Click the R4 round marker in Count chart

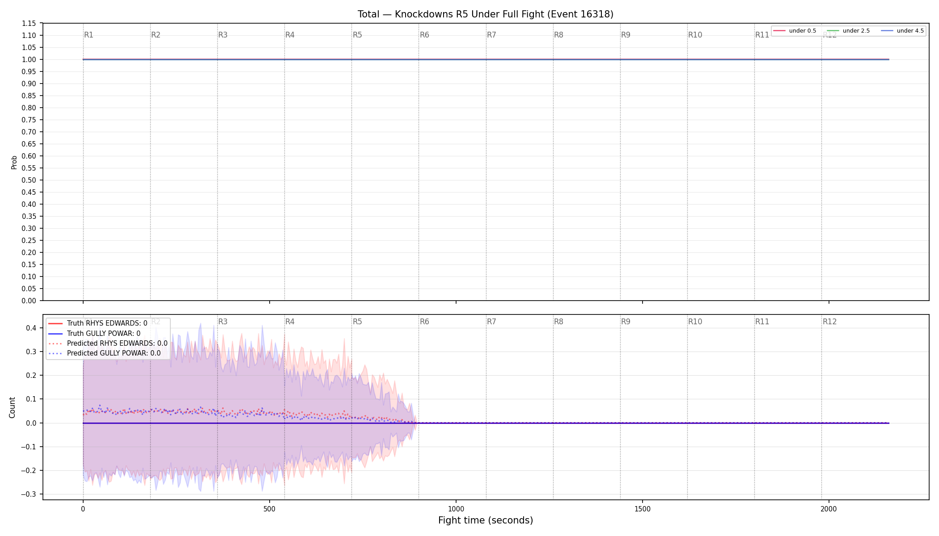(290, 322)
